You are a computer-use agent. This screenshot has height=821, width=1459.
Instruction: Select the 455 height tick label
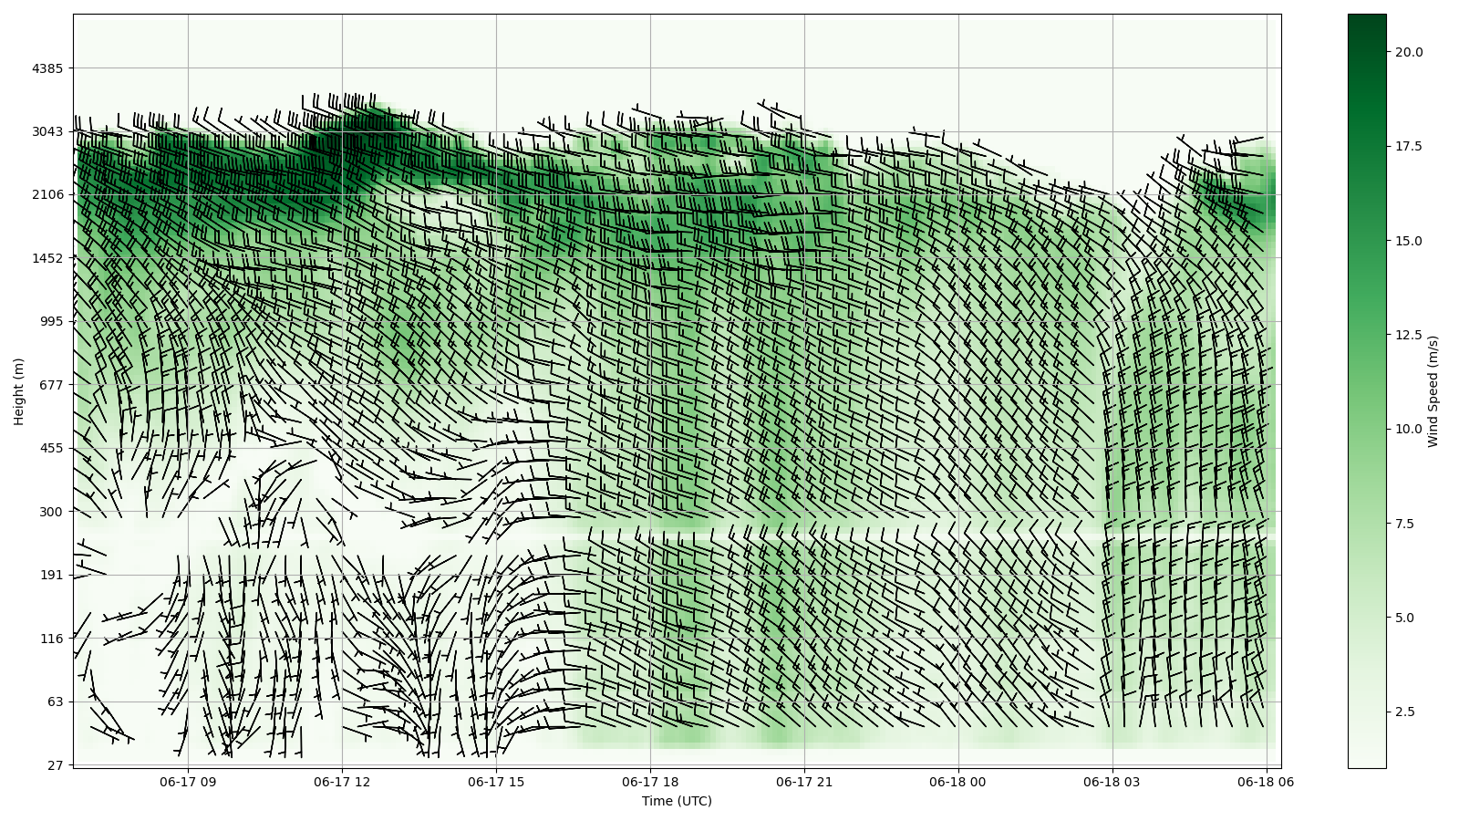pos(50,448)
